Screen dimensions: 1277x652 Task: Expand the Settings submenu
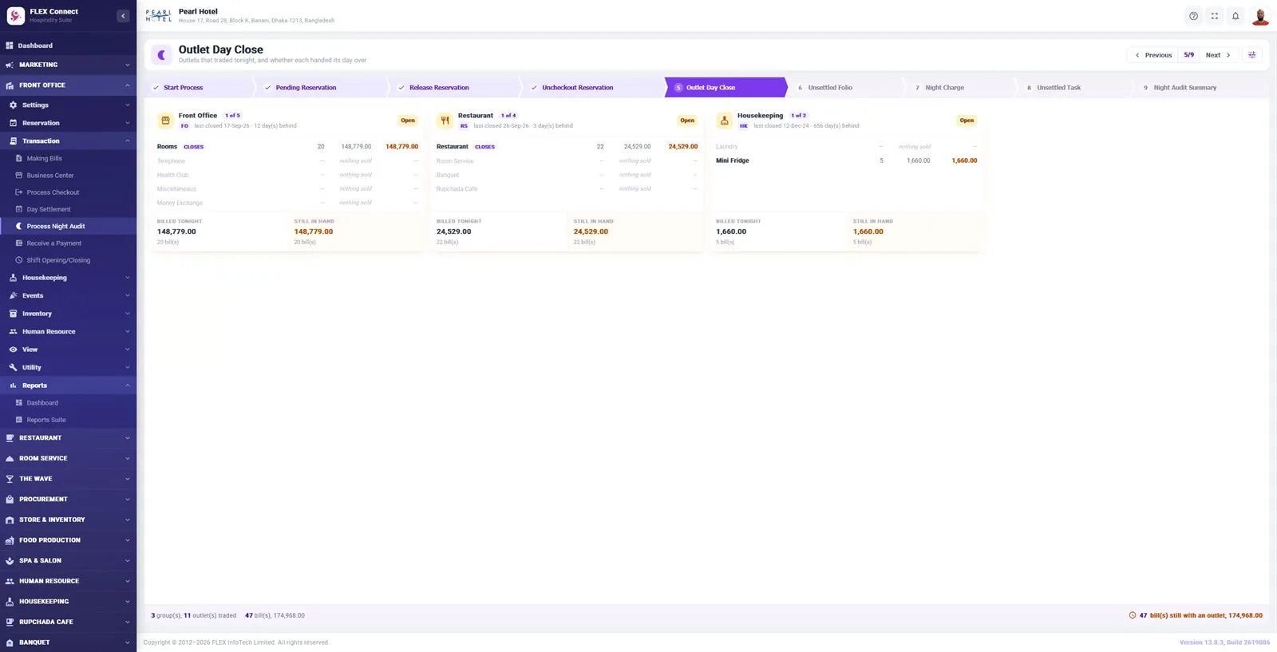coord(68,105)
